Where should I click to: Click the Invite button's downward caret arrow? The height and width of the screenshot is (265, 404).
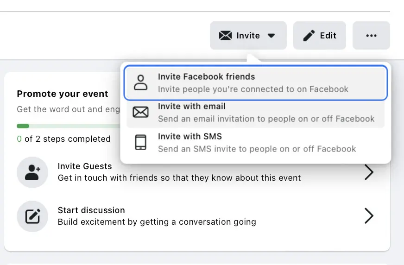[x=271, y=36]
